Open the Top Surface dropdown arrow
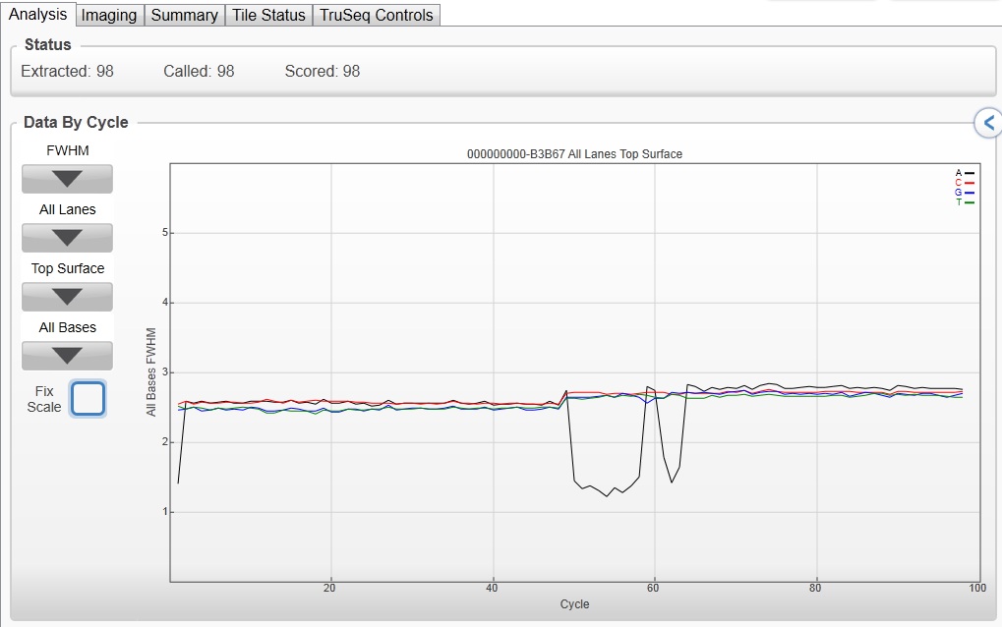This screenshot has width=1002, height=627. 67,297
